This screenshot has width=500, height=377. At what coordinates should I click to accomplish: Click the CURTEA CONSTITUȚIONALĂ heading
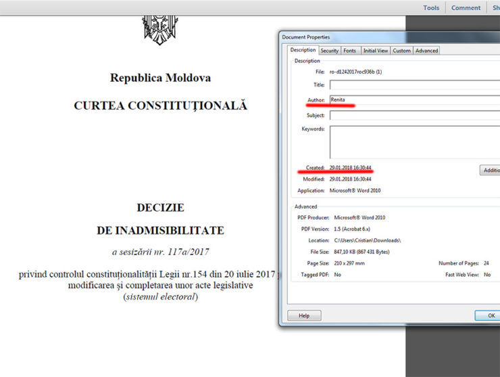pos(160,106)
